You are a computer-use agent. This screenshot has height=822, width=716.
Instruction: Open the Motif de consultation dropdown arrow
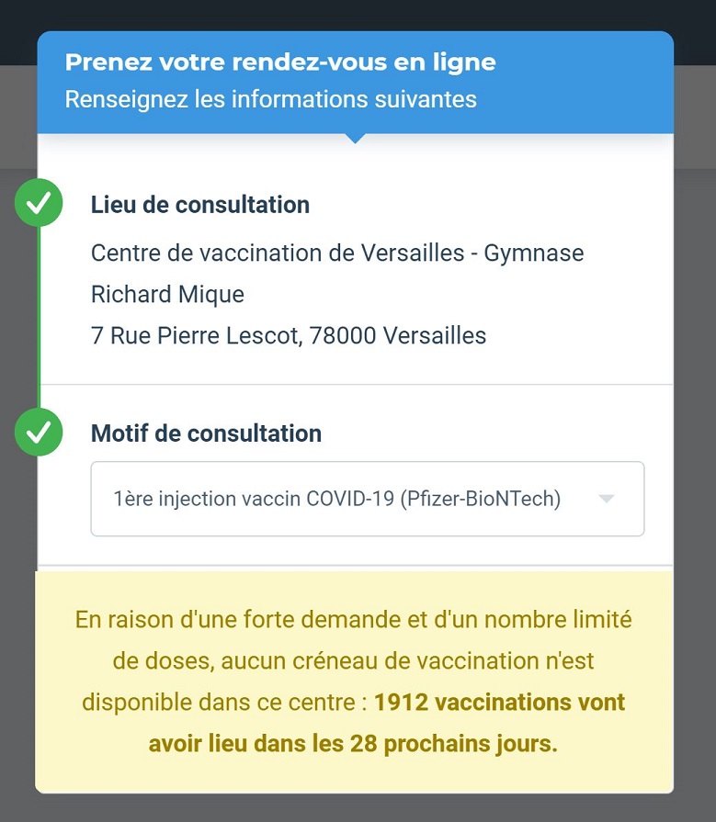click(x=607, y=499)
